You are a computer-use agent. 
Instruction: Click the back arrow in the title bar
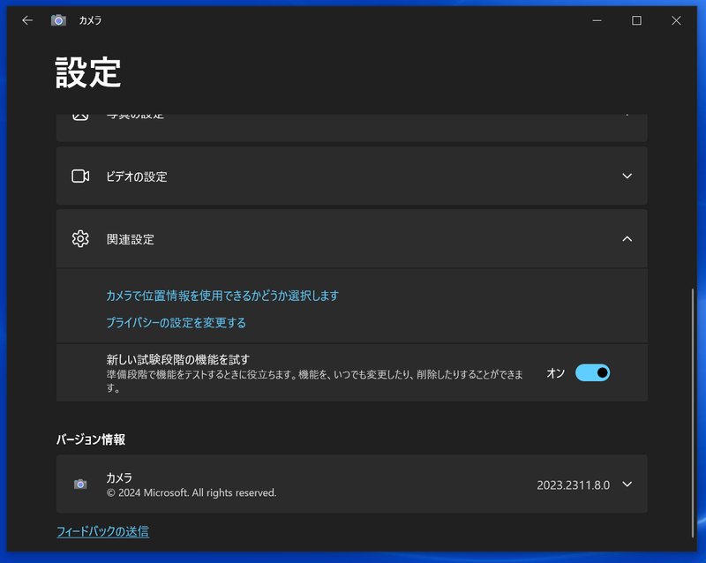(27, 19)
